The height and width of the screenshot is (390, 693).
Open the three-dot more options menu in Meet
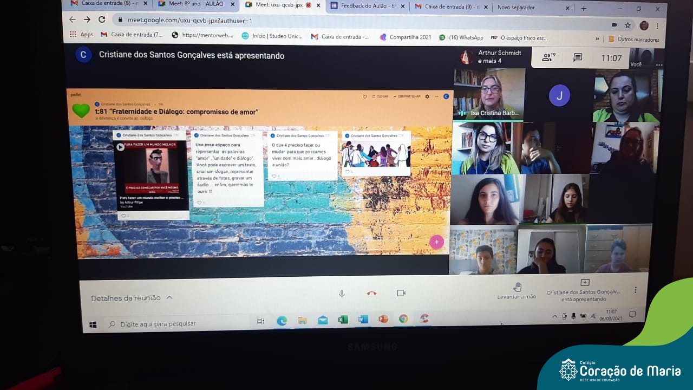635,290
